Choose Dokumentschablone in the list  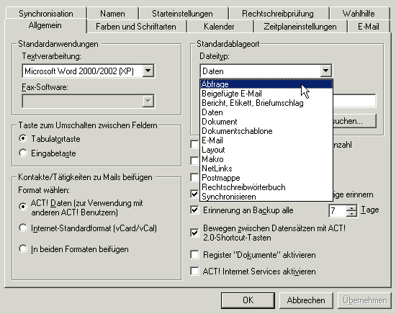point(266,131)
